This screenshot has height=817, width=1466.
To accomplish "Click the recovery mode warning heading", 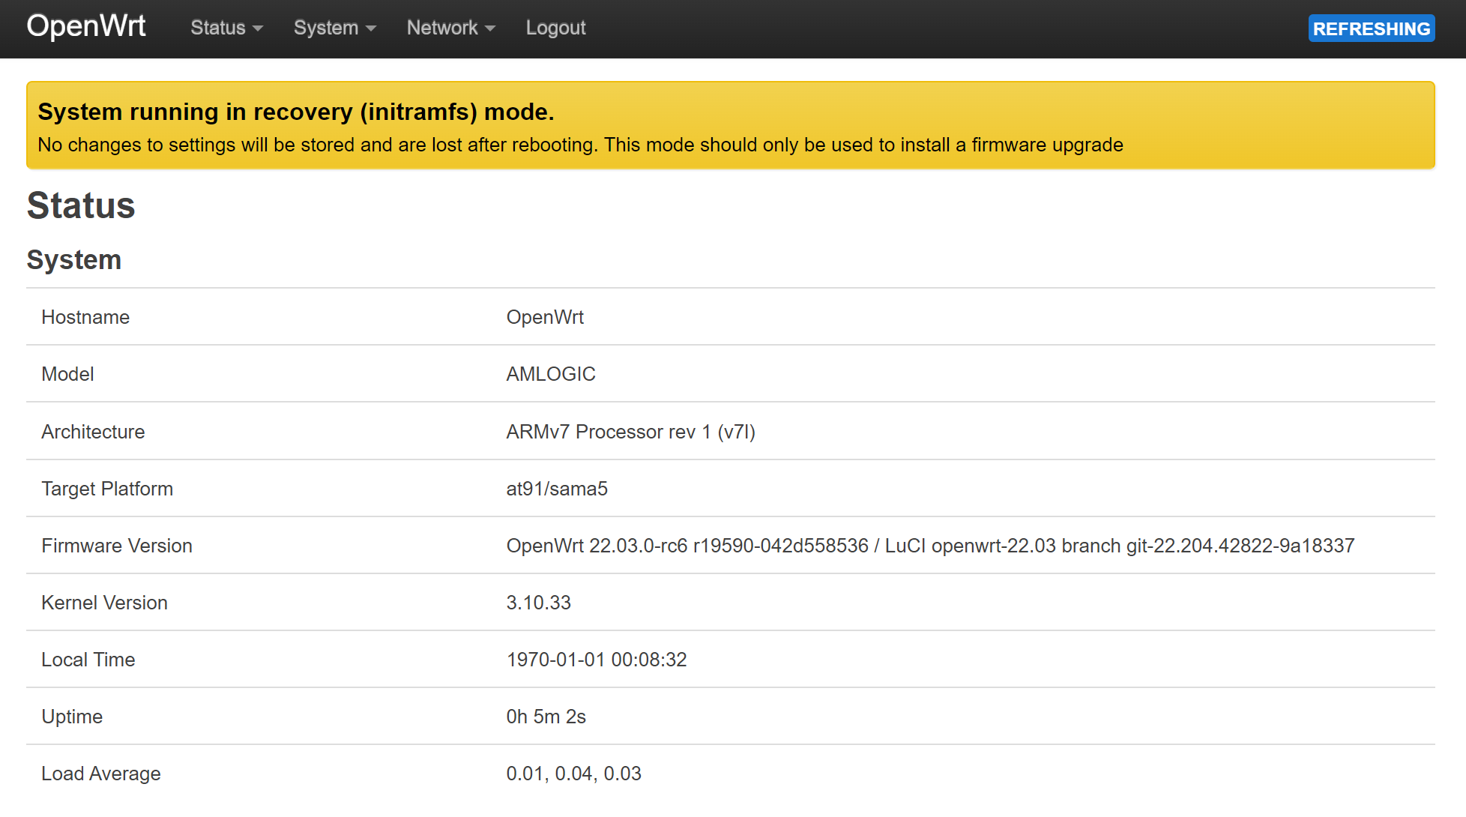I will coord(295,112).
